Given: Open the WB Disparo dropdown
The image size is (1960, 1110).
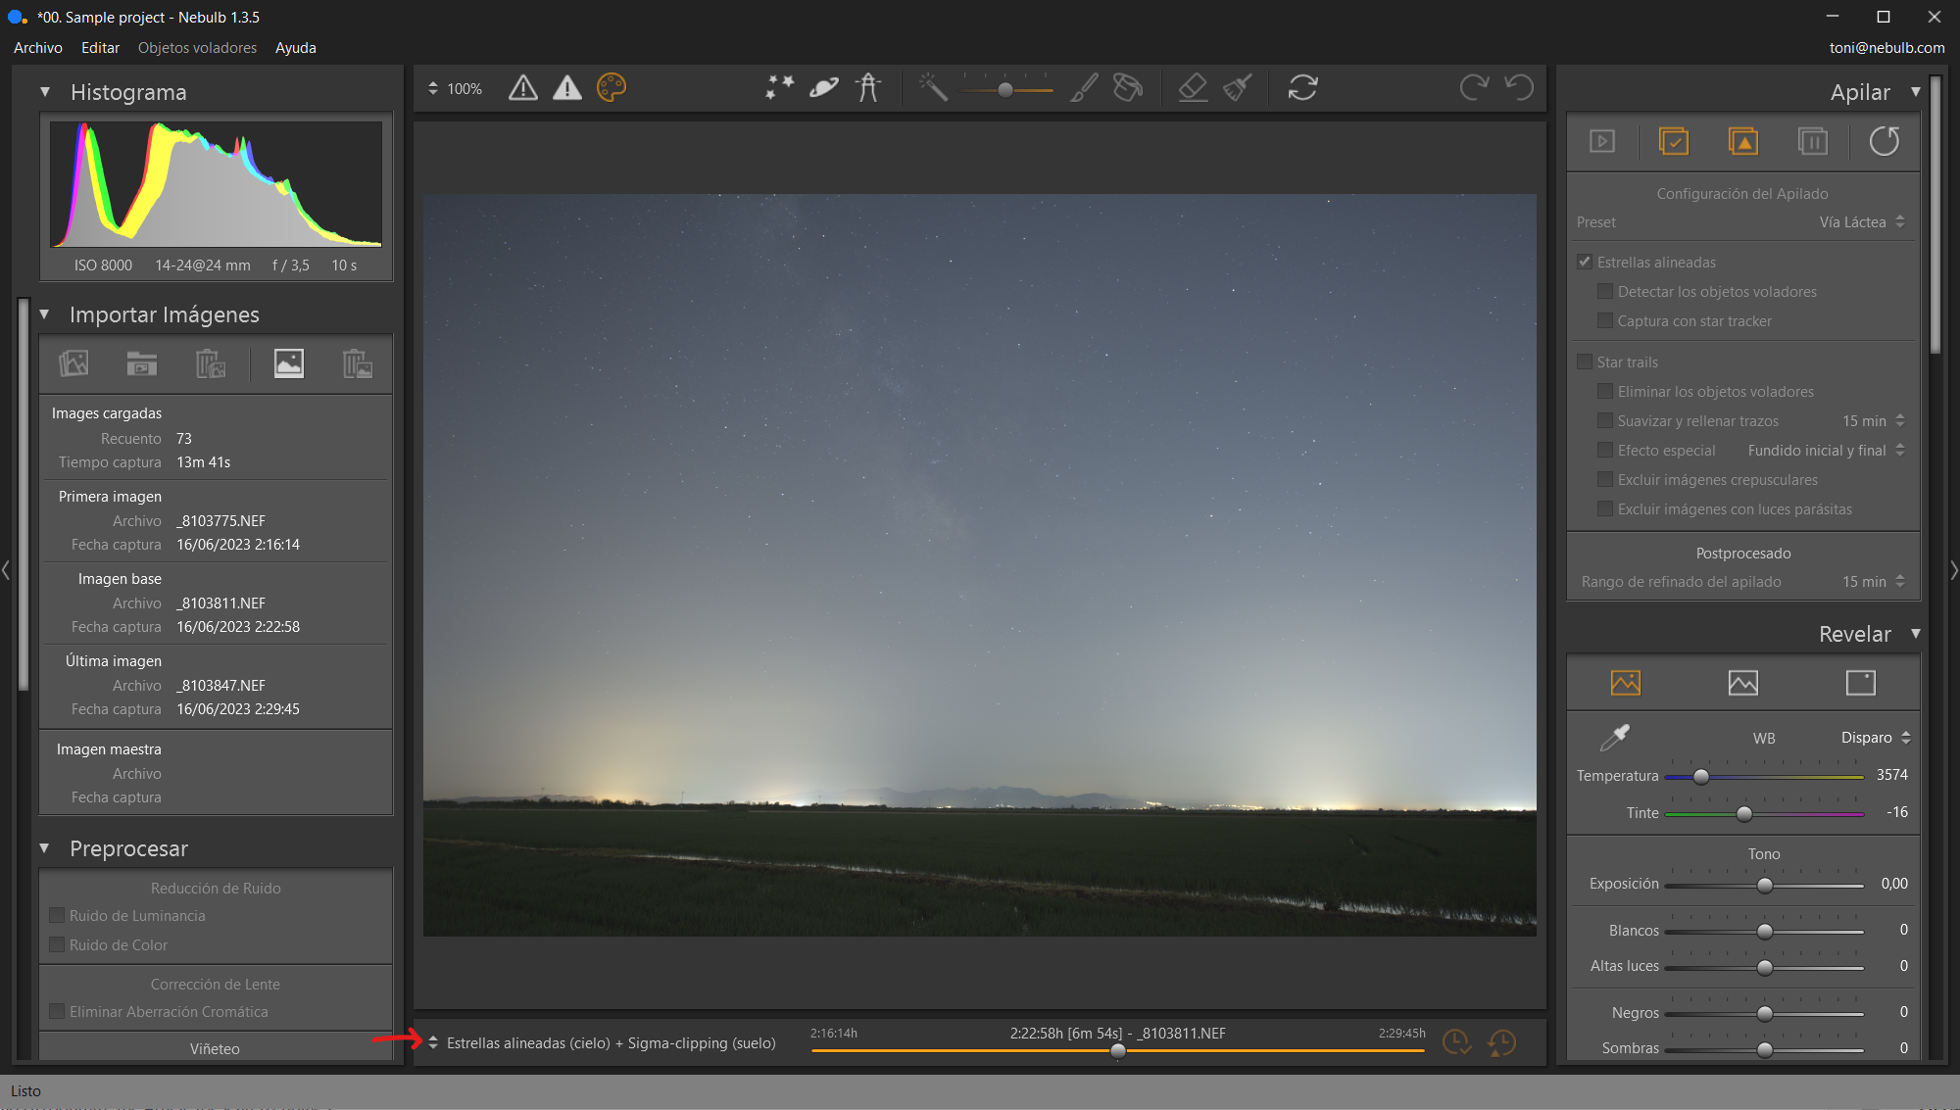Looking at the screenshot, I should [1876, 738].
